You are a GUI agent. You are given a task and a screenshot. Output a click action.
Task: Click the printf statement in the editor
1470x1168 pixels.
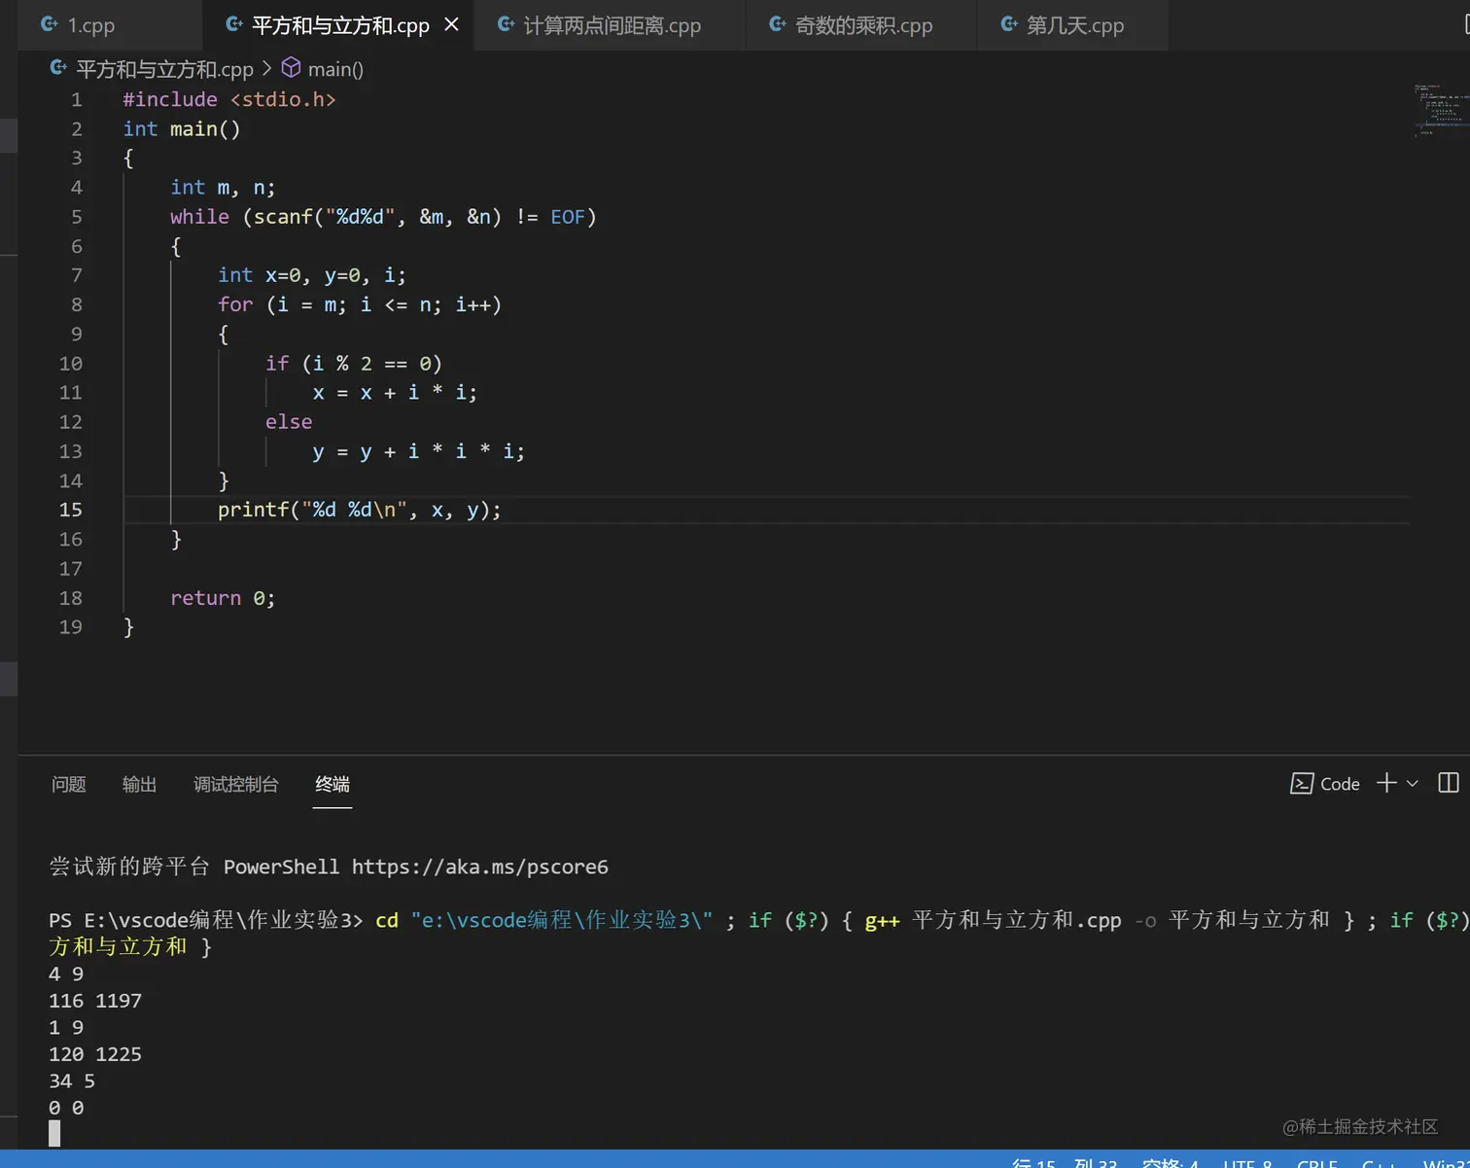click(360, 510)
